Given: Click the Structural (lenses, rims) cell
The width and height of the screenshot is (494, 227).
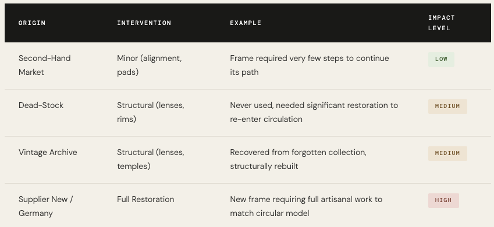Looking at the screenshot, I should 151,112.
